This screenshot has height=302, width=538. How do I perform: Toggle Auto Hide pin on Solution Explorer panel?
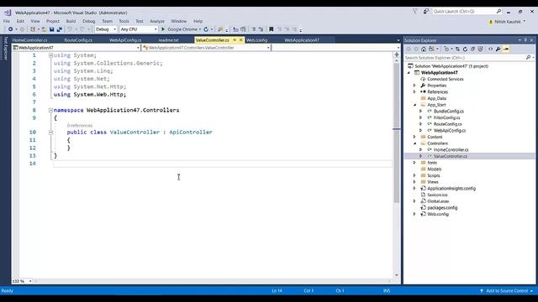(x=525, y=40)
